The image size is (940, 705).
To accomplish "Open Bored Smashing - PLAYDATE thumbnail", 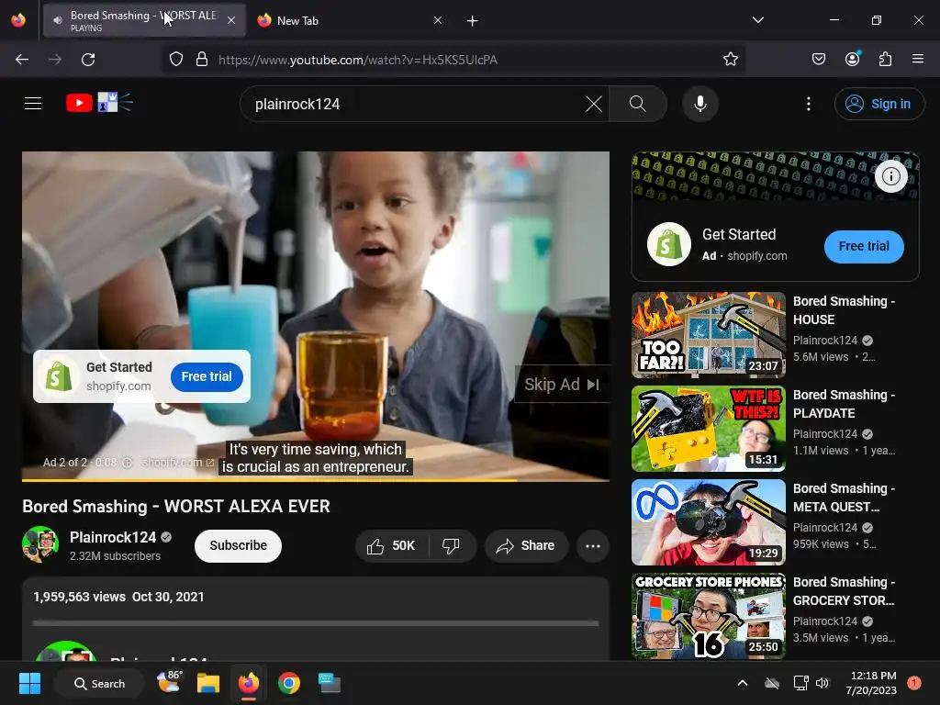I will pyautogui.click(x=708, y=429).
